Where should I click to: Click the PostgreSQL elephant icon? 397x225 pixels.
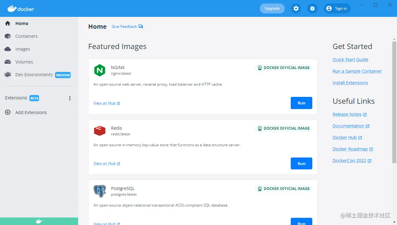pos(100,191)
